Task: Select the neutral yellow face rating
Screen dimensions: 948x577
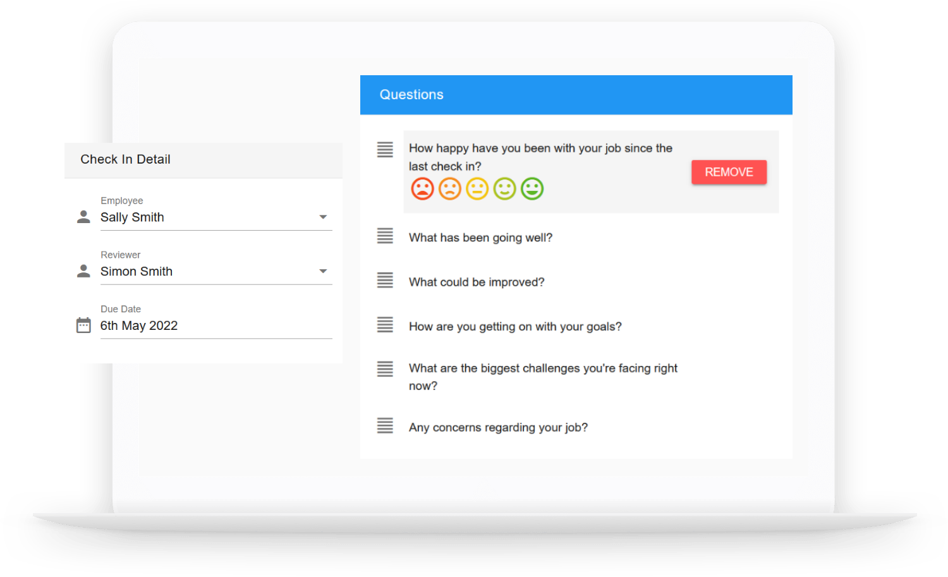Action: coord(477,188)
